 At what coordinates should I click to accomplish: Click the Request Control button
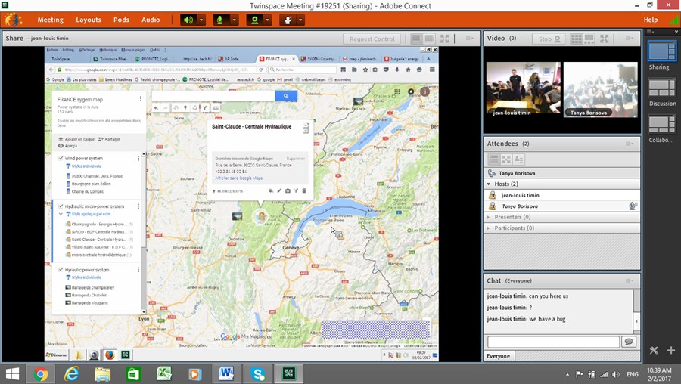(372, 39)
